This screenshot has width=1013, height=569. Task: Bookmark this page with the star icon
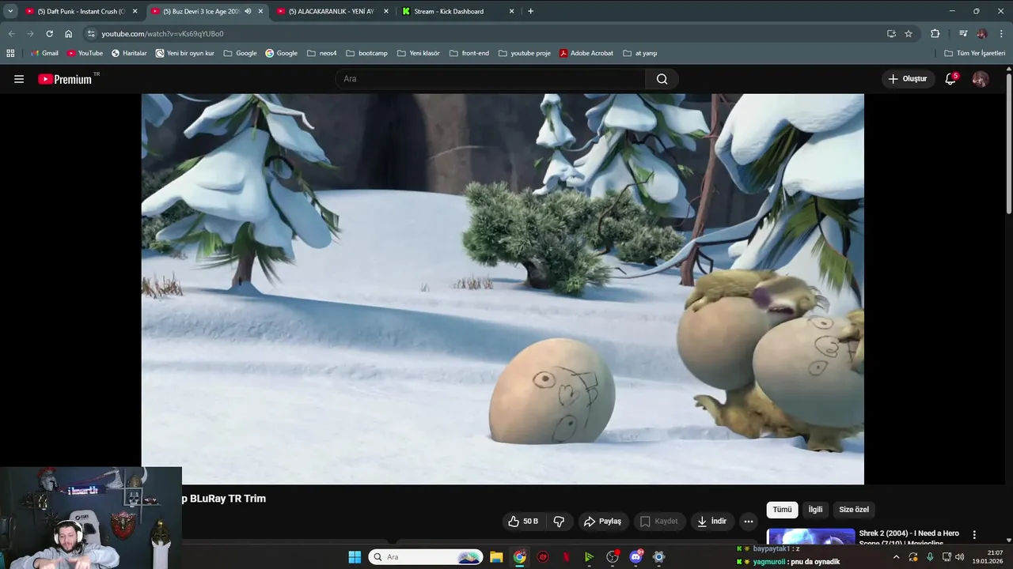pyautogui.click(x=909, y=34)
